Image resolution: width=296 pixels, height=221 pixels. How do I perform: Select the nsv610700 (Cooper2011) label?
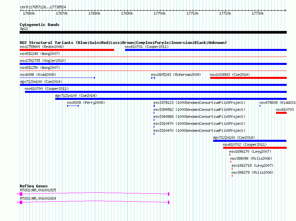click(47, 89)
